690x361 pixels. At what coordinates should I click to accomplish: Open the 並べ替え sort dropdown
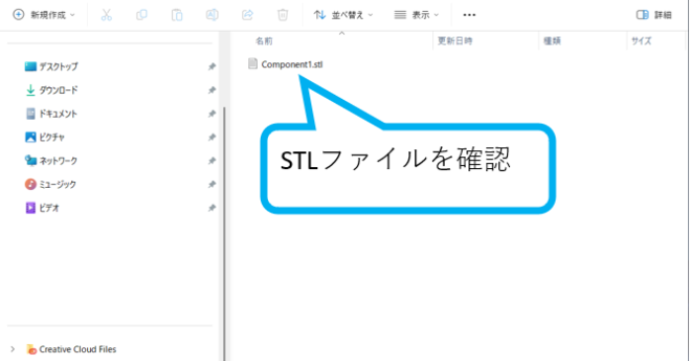pyautogui.click(x=343, y=15)
